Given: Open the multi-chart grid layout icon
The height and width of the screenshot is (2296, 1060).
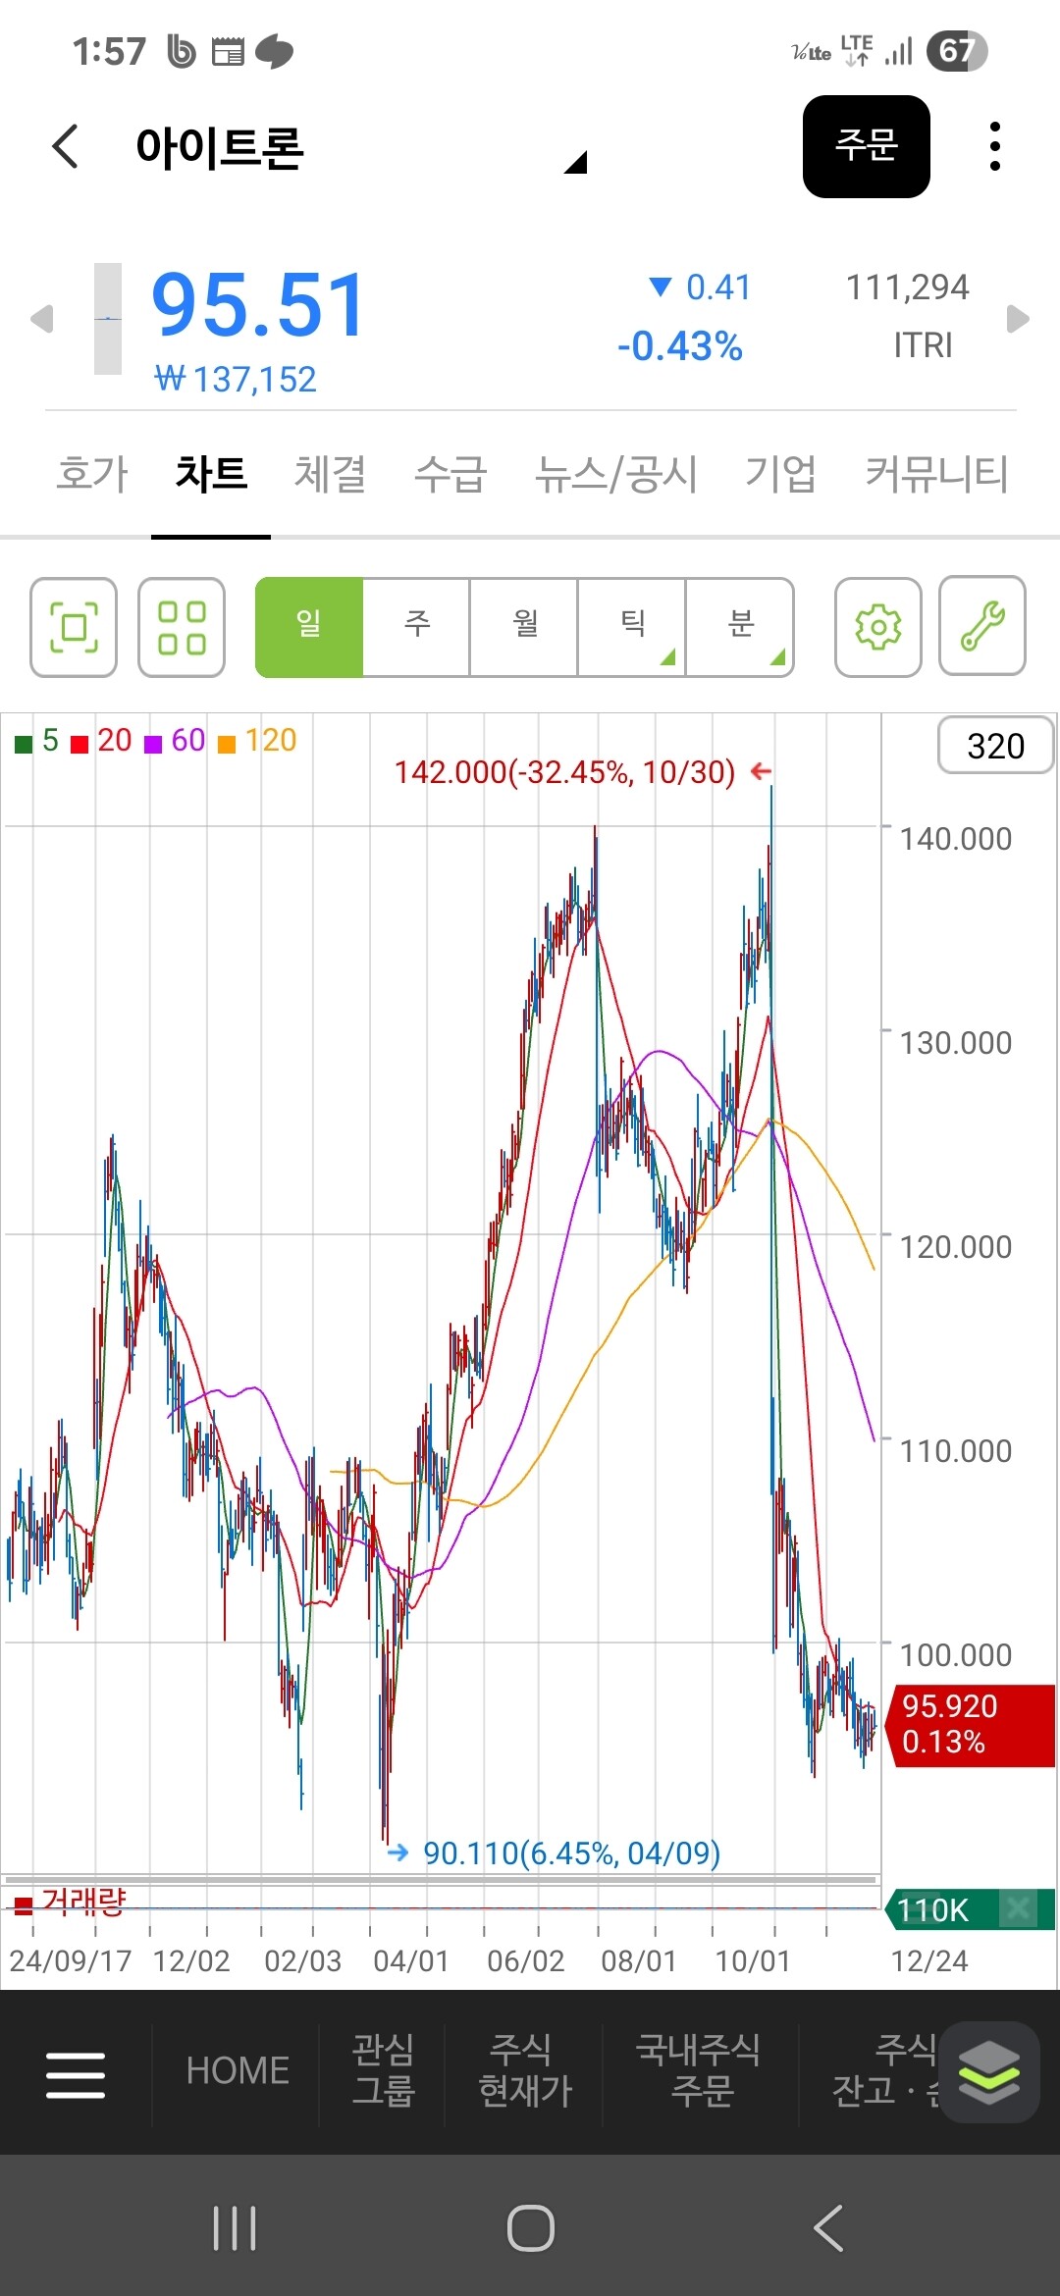Looking at the screenshot, I should [182, 627].
